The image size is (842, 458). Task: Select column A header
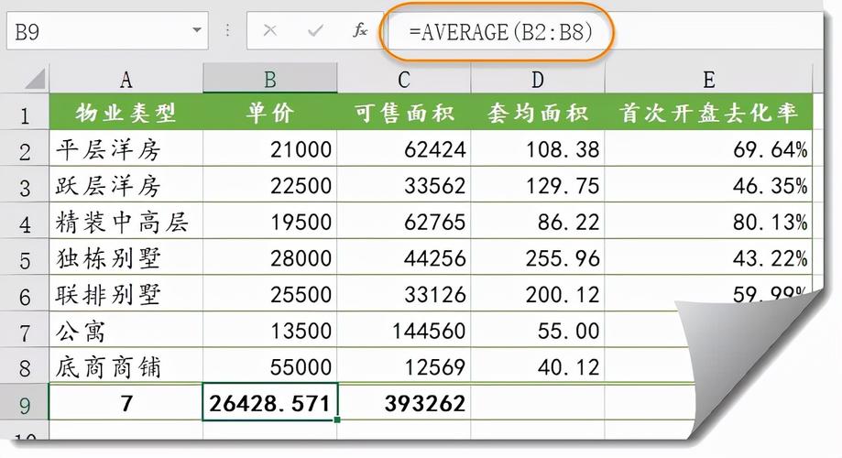point(126,80)
